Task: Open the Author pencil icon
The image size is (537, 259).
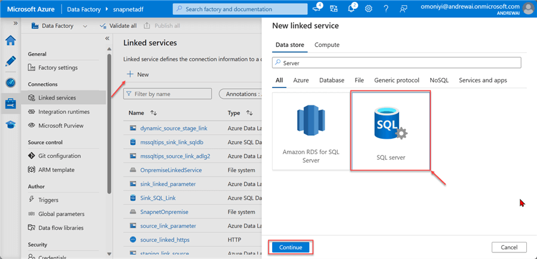Action: [x=11, y=62]
